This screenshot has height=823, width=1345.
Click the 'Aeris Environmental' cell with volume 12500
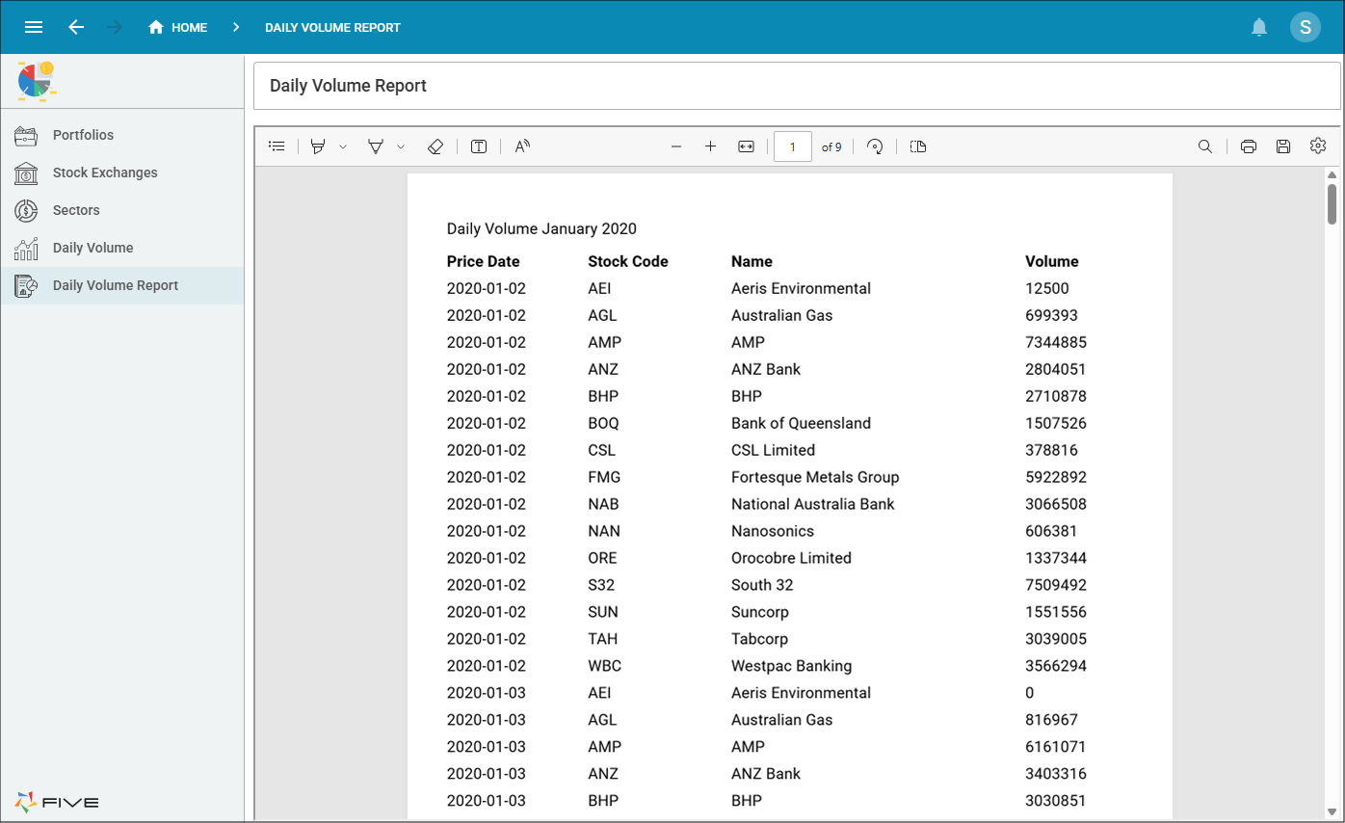(x=801, y=288)
